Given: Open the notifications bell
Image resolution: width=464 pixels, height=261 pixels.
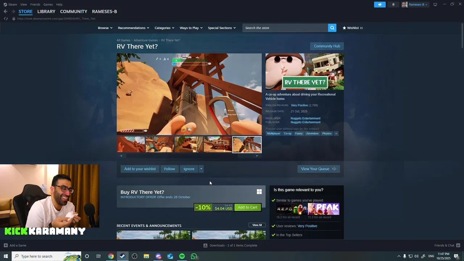Looking at the screenshot, I should point(393,4).
